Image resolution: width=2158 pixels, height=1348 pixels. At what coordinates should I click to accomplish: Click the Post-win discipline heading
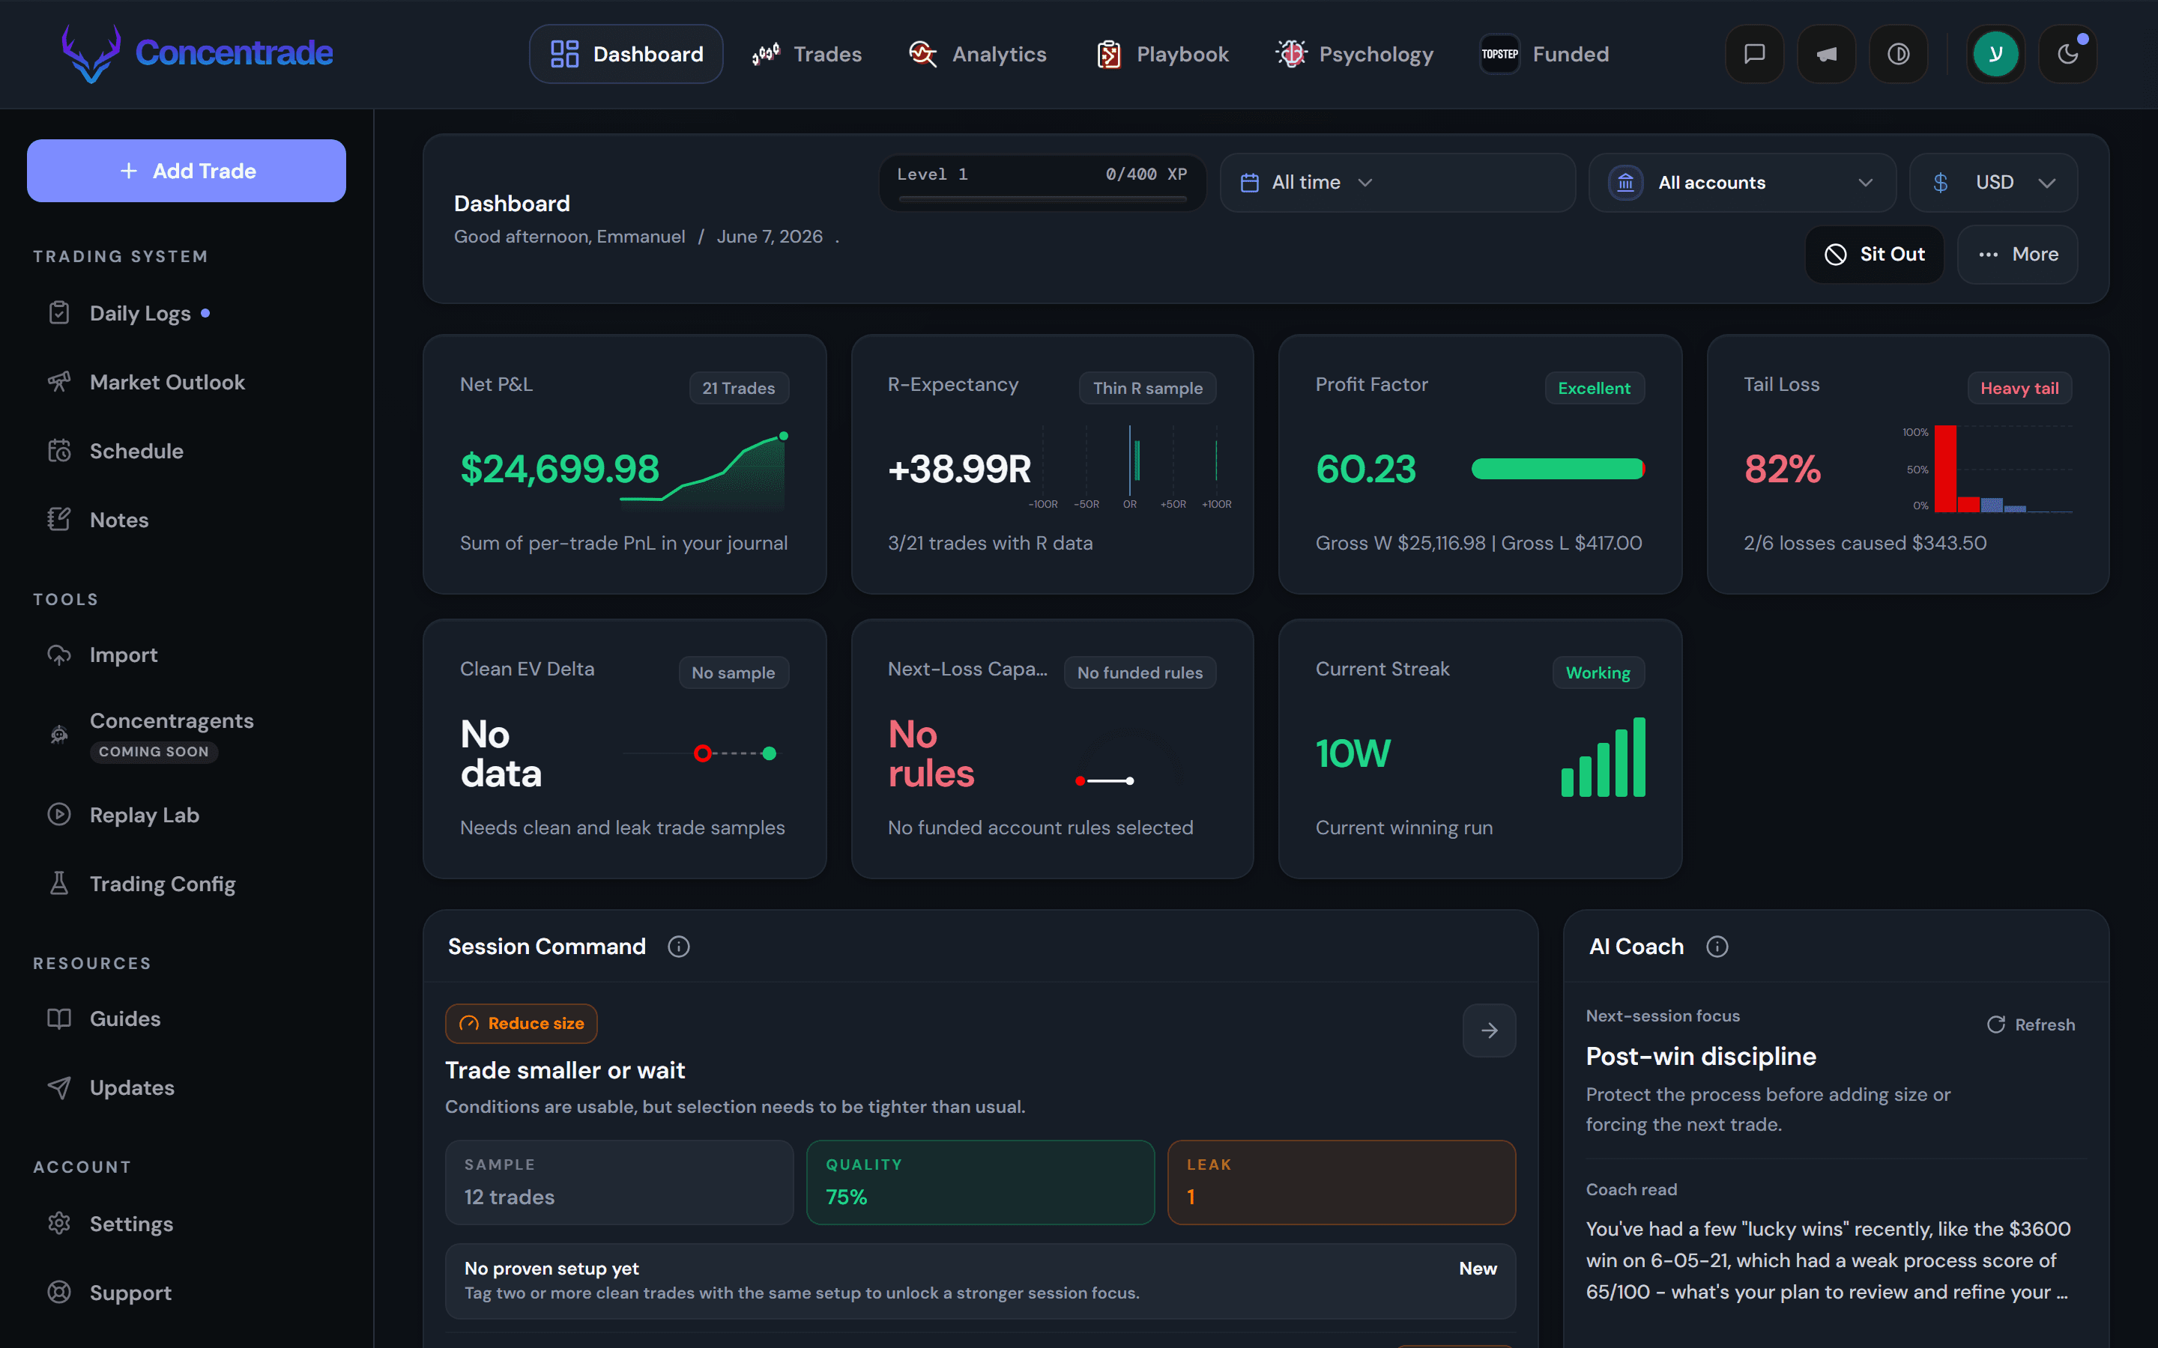[x=1700, y=1057]
